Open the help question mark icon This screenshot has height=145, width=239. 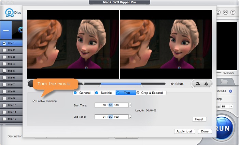[x=233, y=12]
